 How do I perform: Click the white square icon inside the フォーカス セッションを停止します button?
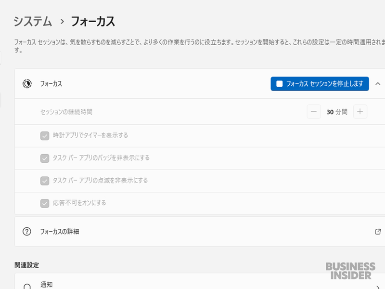pyautogui.click(x=280, y=84)
